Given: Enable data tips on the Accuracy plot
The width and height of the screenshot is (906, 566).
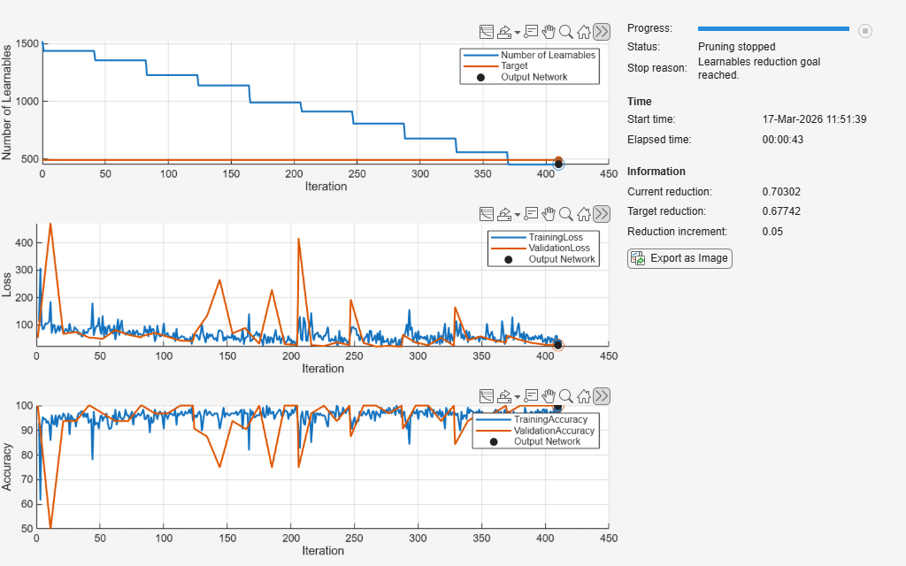Looking at the screenshot, I should (531, 396).
